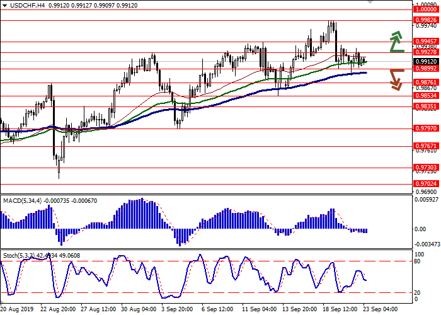Click the Stochastic 80 level scale value
The image size is (441, 315).
[417, 261]
